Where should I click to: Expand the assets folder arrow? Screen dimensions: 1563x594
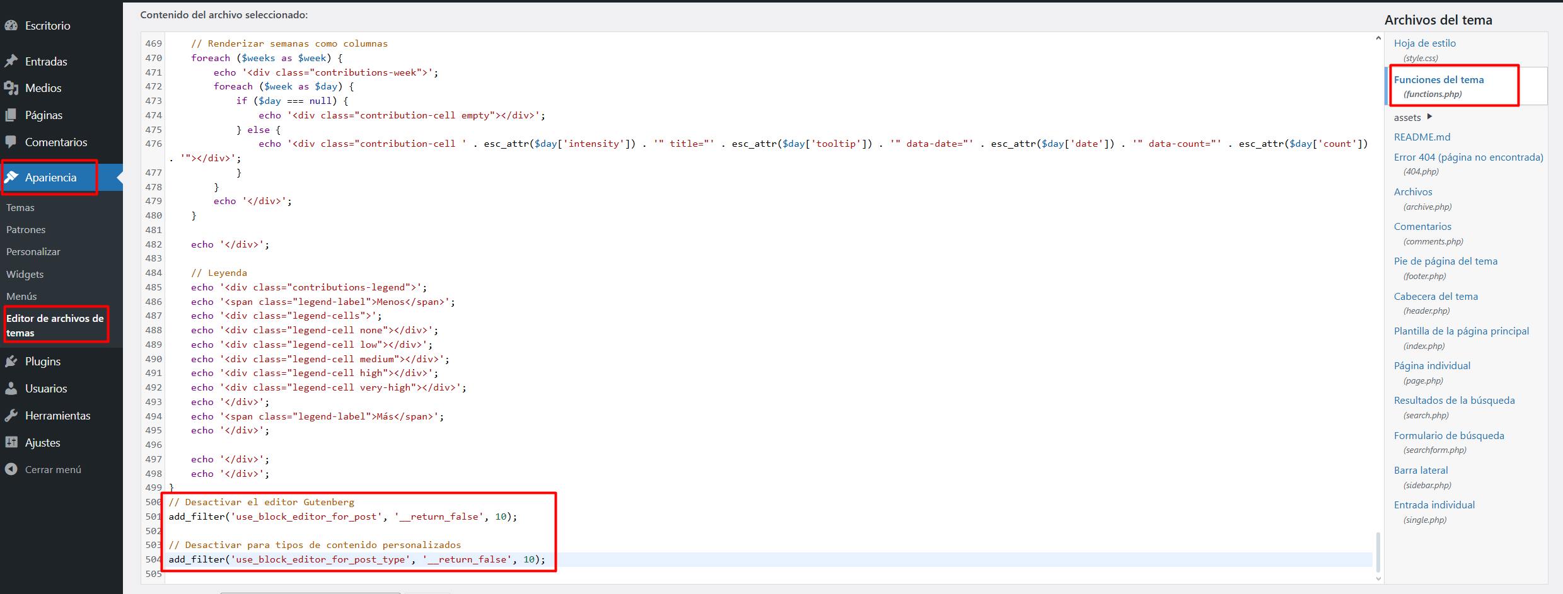click(x=1429, y=117)
